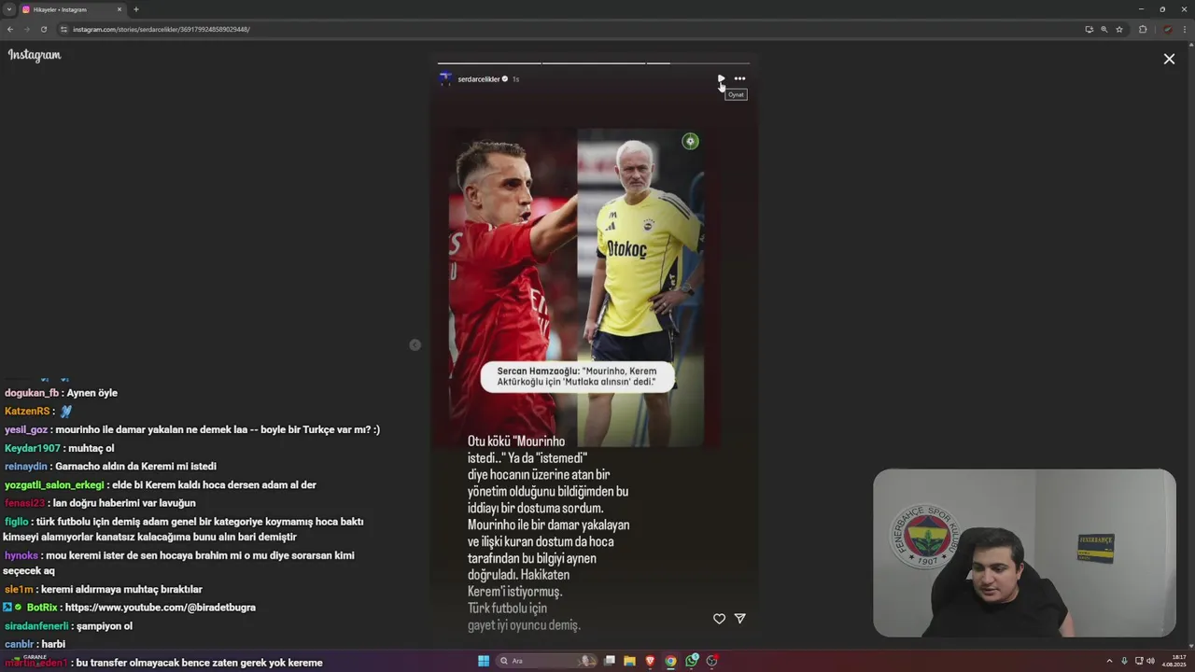
Task: Open a new browser tab
Action: point(136,9)
